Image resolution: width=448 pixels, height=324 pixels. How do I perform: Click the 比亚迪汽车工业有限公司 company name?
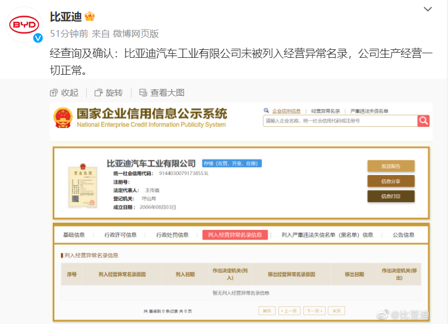click(151, 164)
